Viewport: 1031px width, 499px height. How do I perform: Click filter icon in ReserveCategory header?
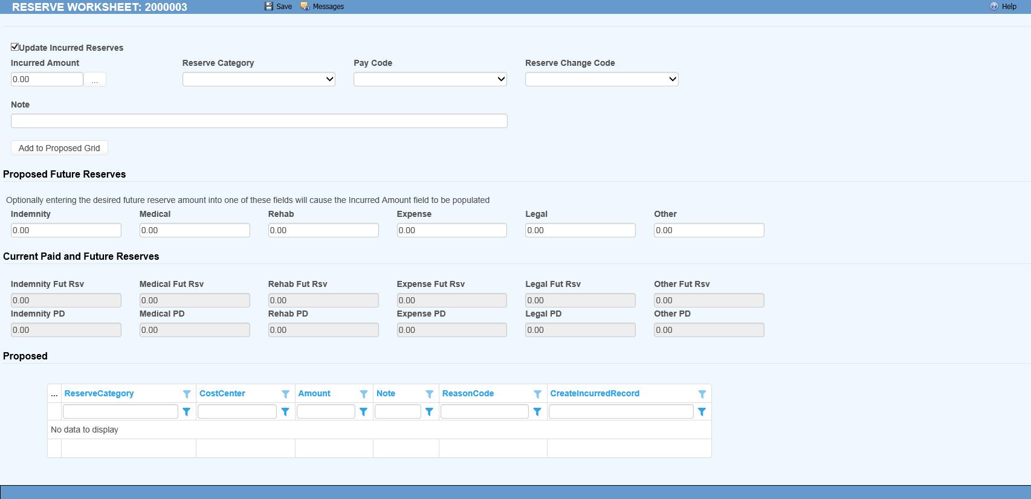click(187, 394)
